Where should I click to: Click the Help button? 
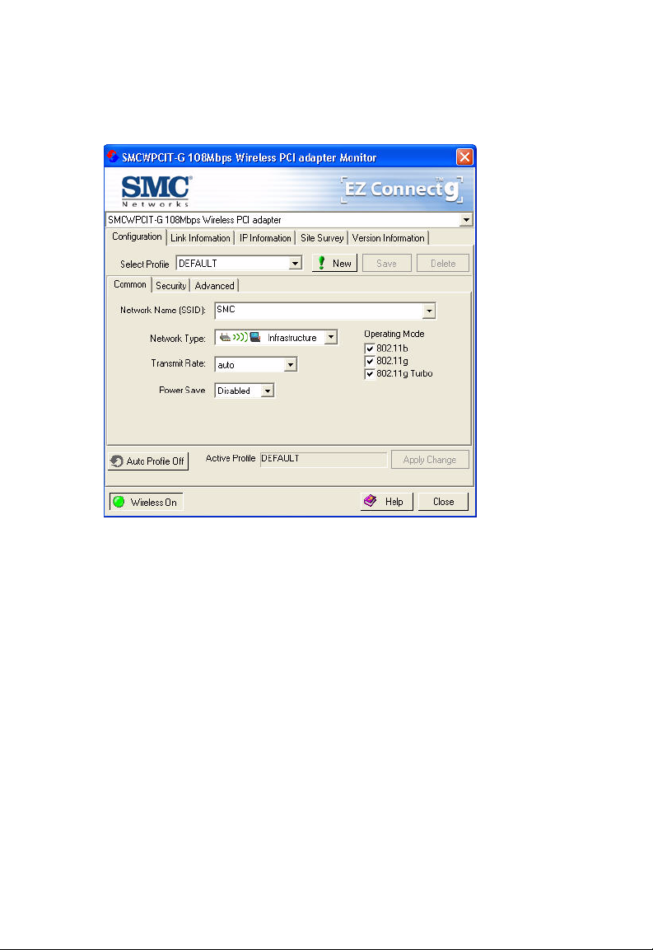click(386, 501)
